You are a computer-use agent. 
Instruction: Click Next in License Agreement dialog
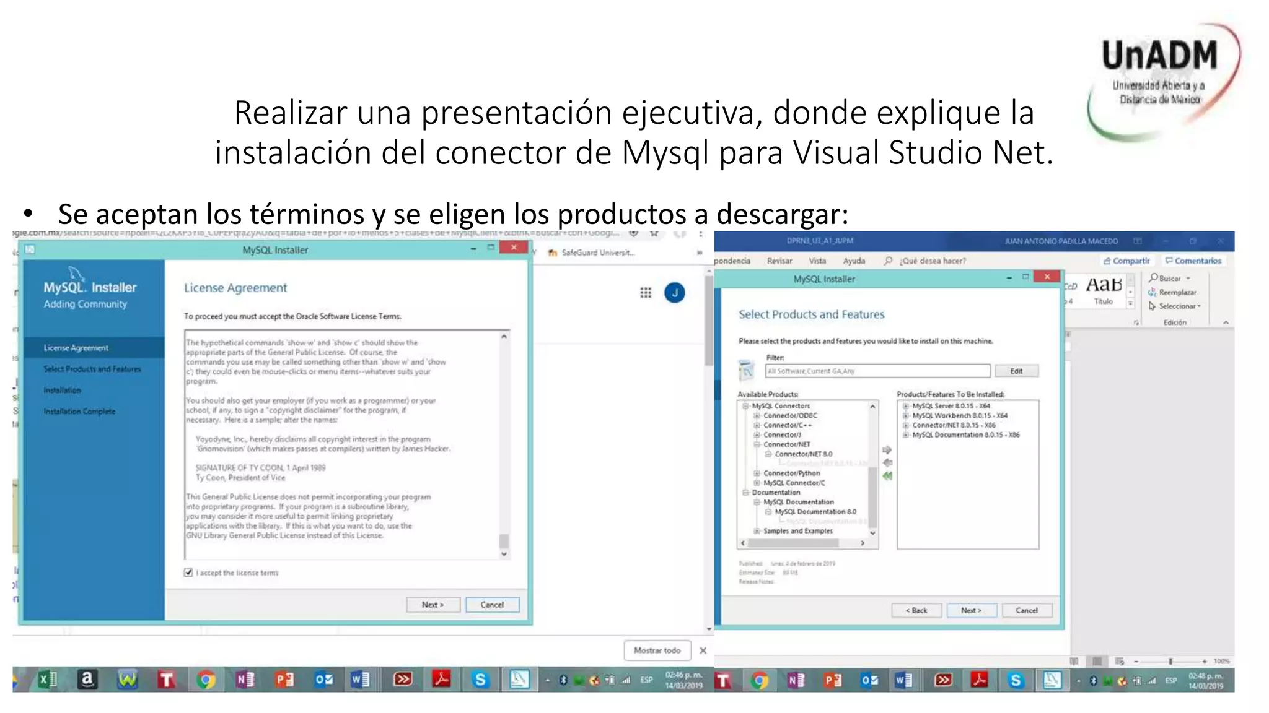coord(433,605)
